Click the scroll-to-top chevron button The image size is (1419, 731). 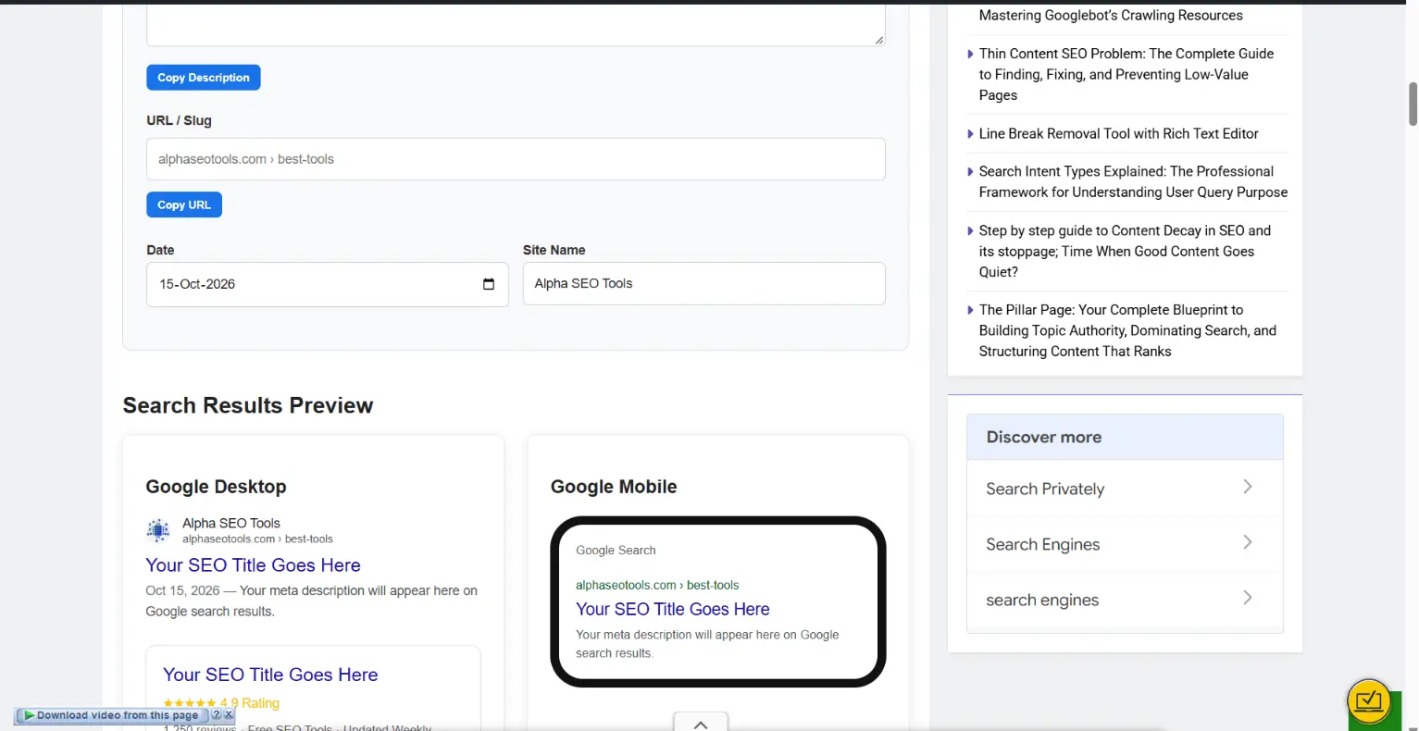pyautogui.click(x=701, y=724)
